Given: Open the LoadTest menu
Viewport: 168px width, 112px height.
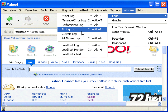Looking at the screenshot, I should (x=82, y=10).
